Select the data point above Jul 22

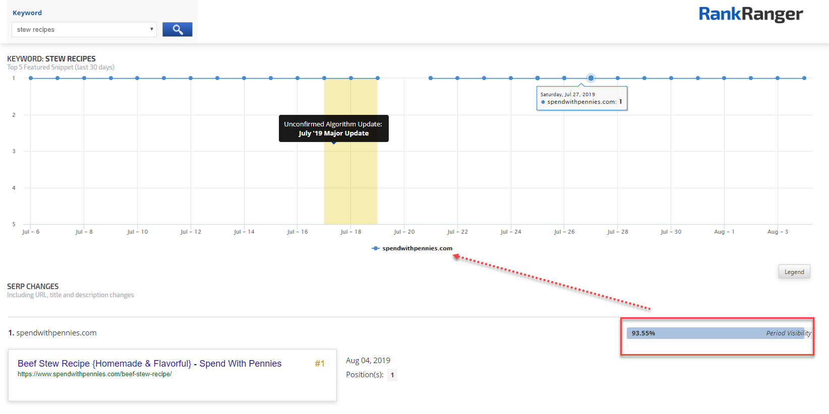pos(457,78)
